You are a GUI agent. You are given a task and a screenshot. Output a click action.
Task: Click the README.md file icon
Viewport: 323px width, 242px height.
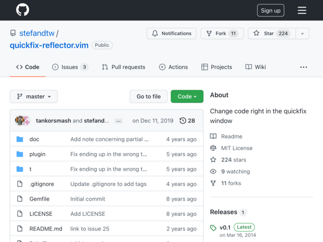click(x=20, y=228)
